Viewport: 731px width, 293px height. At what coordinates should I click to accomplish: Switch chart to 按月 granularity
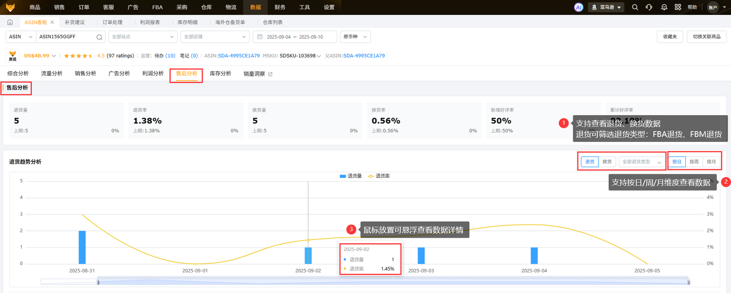711,161
